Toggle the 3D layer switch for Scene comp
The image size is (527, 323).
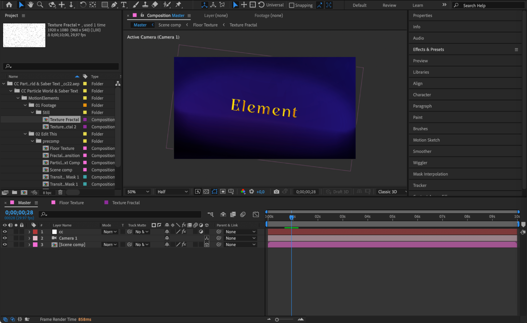point(207,244)
